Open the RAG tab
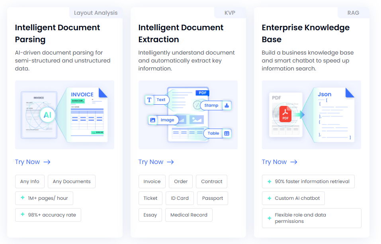The height and width of the screenshot is (244, 381). pyautogui.click(x=353, y=12)
